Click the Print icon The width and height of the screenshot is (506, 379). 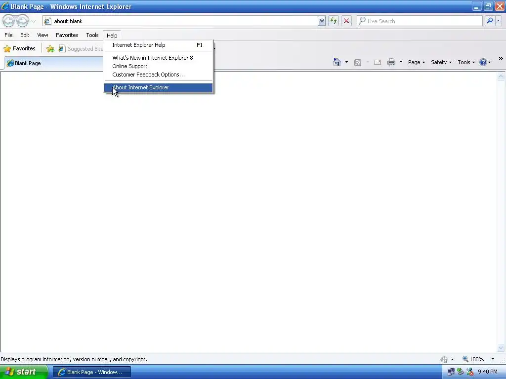[391, 62]
